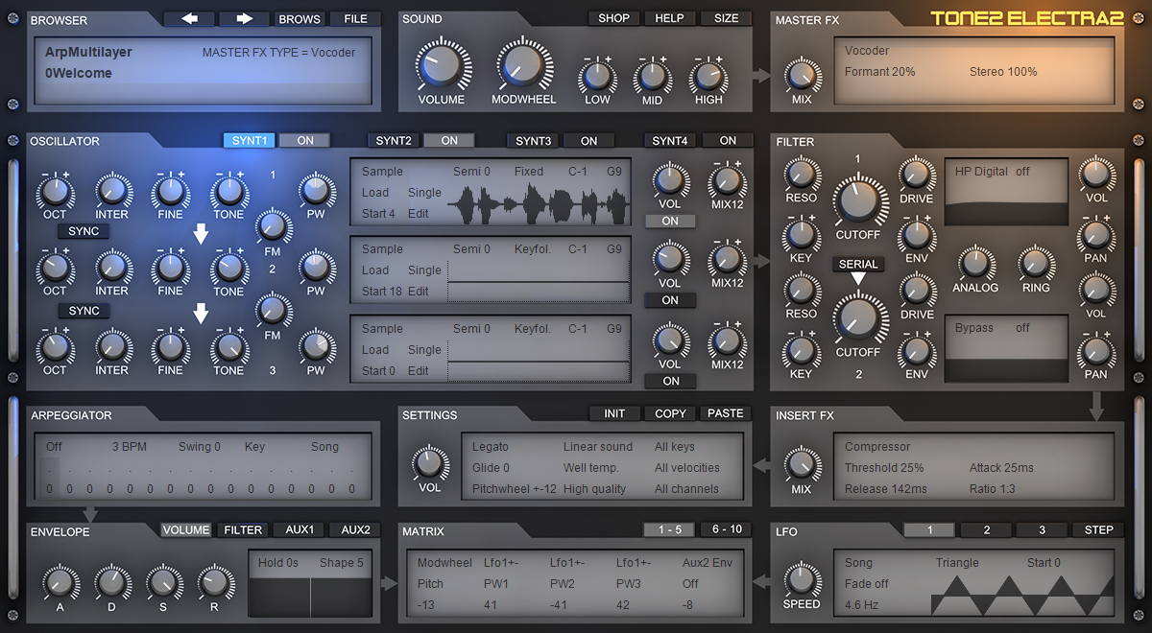This screenshot has width=1152, height=633.
Task: Change the Triangle LFO waveform selection
Action: (x=957, y=563)
